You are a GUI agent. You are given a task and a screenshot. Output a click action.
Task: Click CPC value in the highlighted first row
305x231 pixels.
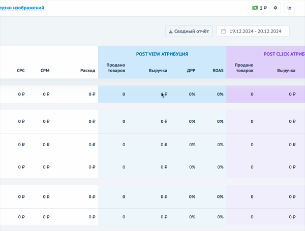pos(21,94)
